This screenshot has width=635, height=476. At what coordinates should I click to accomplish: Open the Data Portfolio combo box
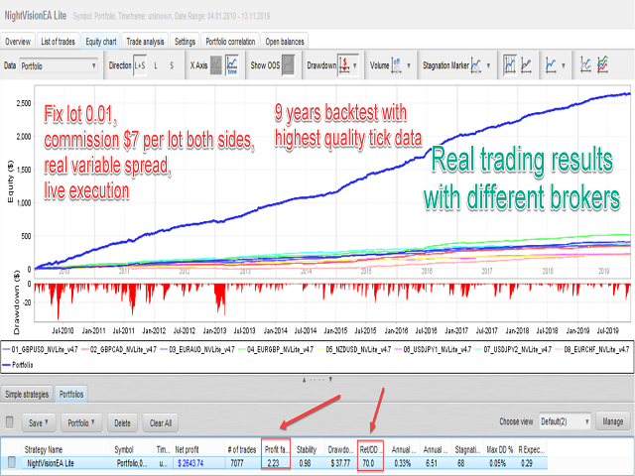[59, 65]
